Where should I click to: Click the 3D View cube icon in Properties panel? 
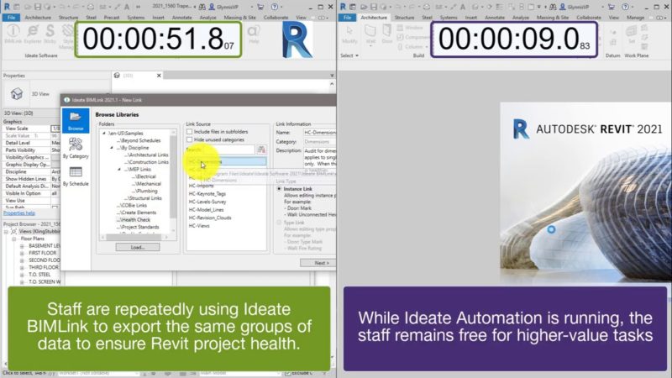[16, 93]
